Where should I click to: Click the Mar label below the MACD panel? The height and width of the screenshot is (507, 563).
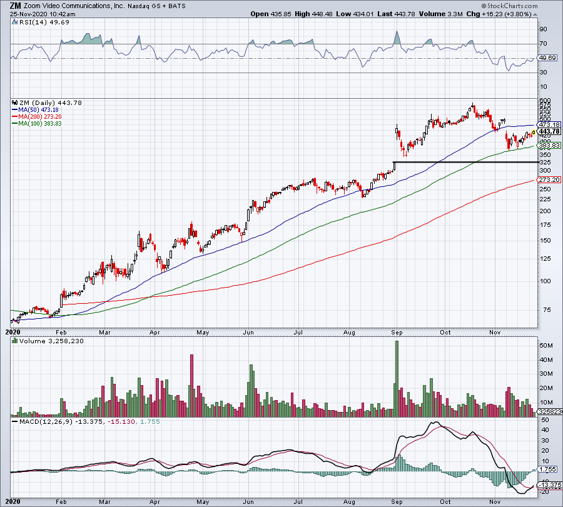104,502
